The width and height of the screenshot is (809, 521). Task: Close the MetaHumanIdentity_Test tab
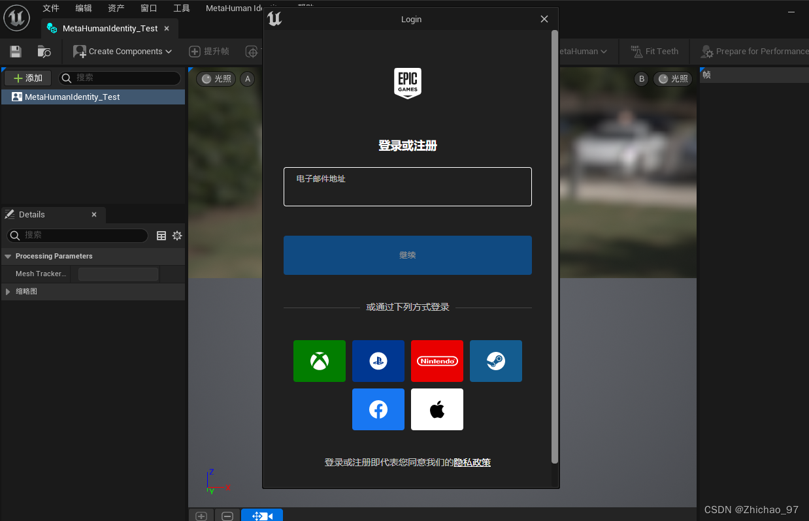click(167, 29)
